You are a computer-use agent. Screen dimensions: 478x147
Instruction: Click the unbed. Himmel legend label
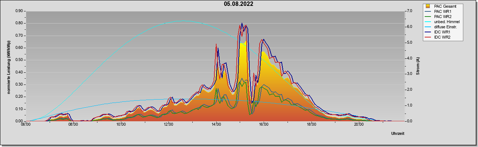[446, 22]
